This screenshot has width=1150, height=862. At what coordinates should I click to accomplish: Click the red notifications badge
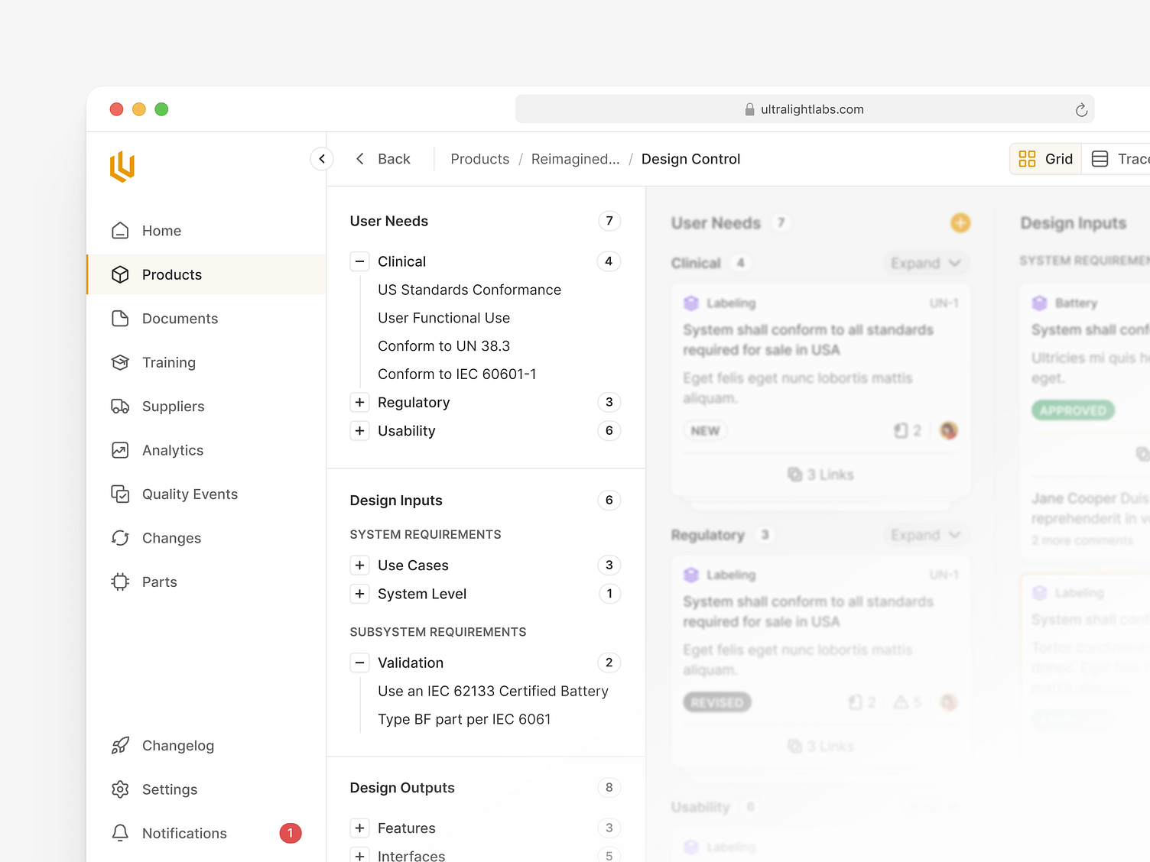291,834
